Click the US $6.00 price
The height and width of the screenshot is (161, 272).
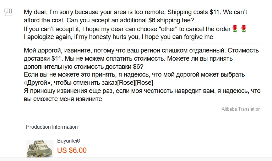click(72, 150)
